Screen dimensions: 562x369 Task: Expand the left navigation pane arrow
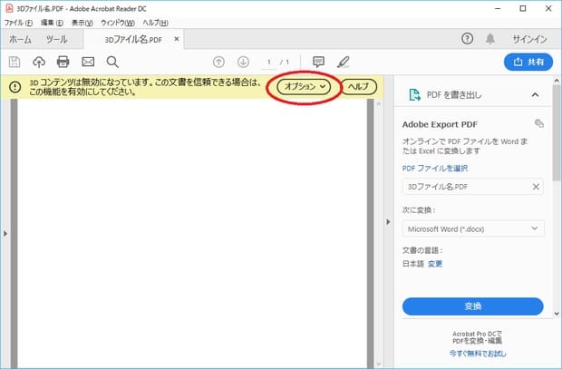[5, 233]
